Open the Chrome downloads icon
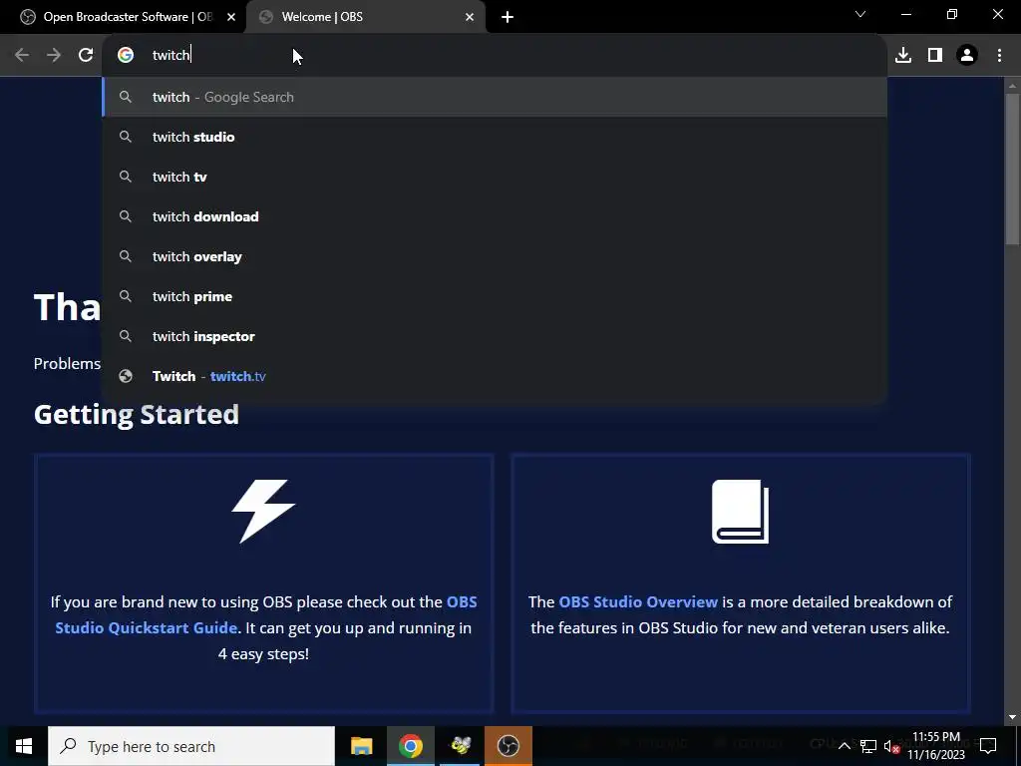 click(x=903, y=56)
